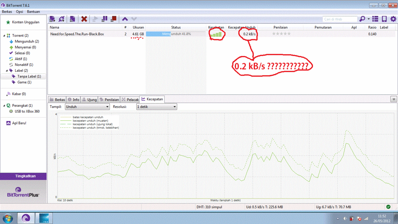Sort by the Ukuran column header
Viewport: 398px width, 224px height.
tap(138, 27)
